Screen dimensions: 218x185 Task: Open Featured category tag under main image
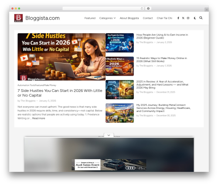40,85
